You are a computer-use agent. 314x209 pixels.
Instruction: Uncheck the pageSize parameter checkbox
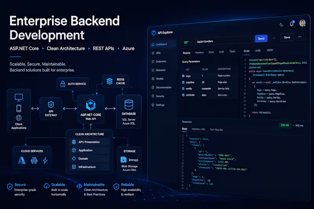[183, 82]
